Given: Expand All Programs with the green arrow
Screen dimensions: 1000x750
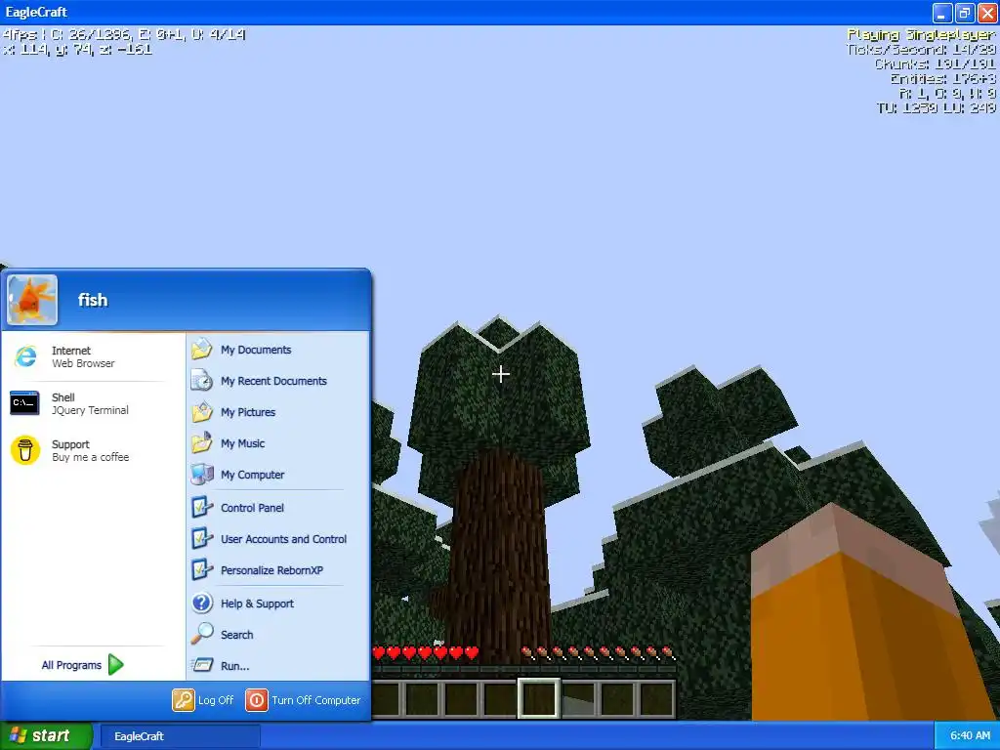Looking at the screenshot, I should [115, 664].
